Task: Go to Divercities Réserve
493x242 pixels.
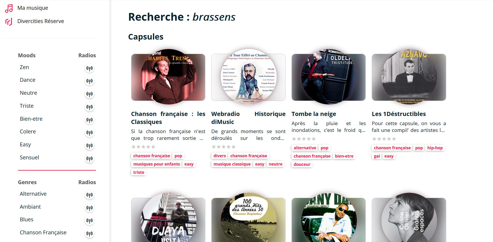Action: tap(41, 21)
